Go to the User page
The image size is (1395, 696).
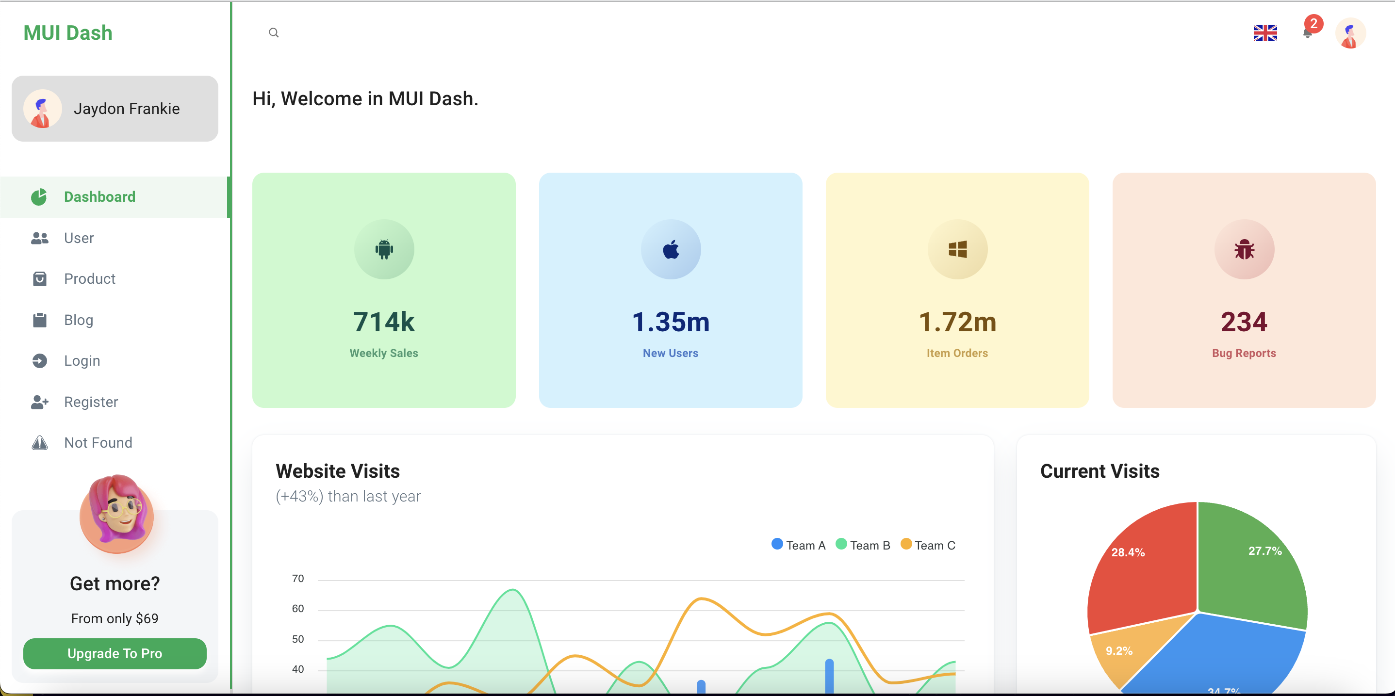click(x=115, y=238)
